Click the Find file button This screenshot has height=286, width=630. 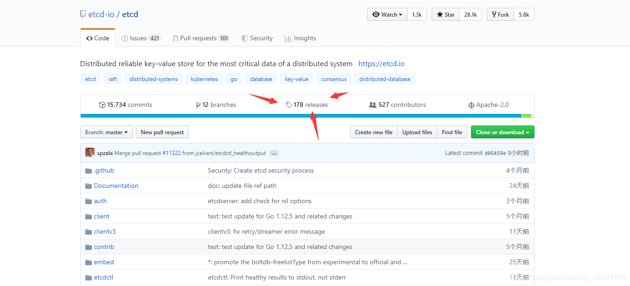(452, 132)
